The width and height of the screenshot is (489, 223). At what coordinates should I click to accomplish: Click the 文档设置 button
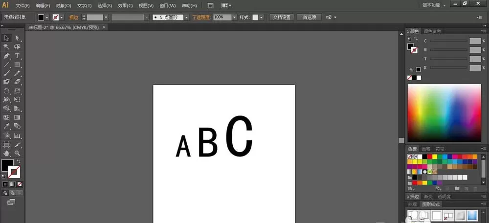tap(282, 18)
